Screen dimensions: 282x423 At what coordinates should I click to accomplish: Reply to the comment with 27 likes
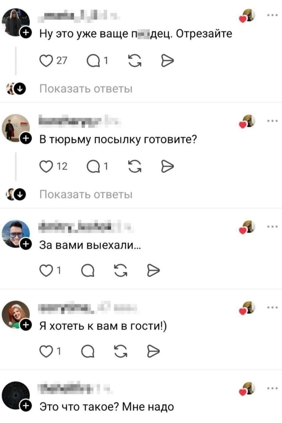pyautogui.click(x=93, y=61)
